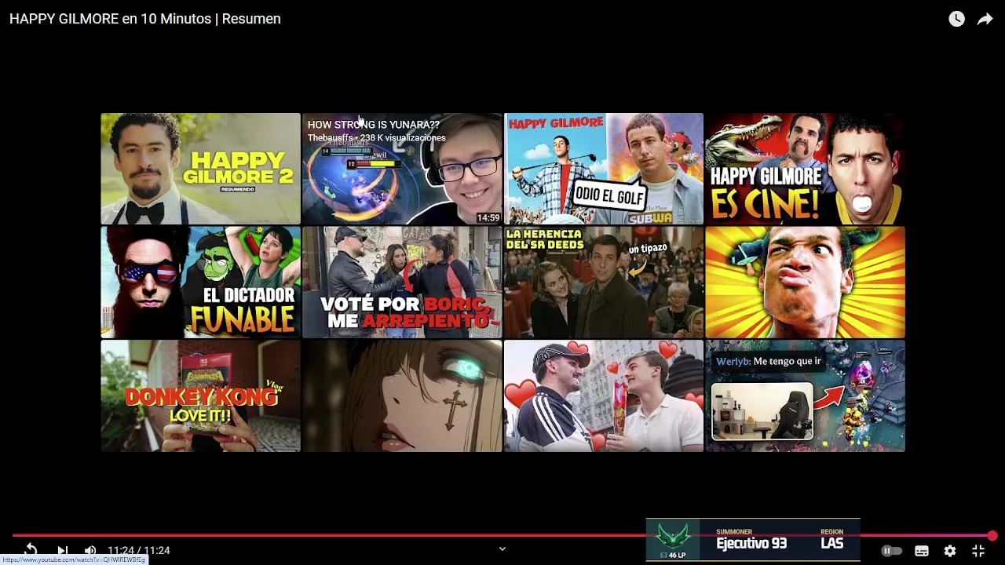Click the Share arrow icon

point(985,19)
